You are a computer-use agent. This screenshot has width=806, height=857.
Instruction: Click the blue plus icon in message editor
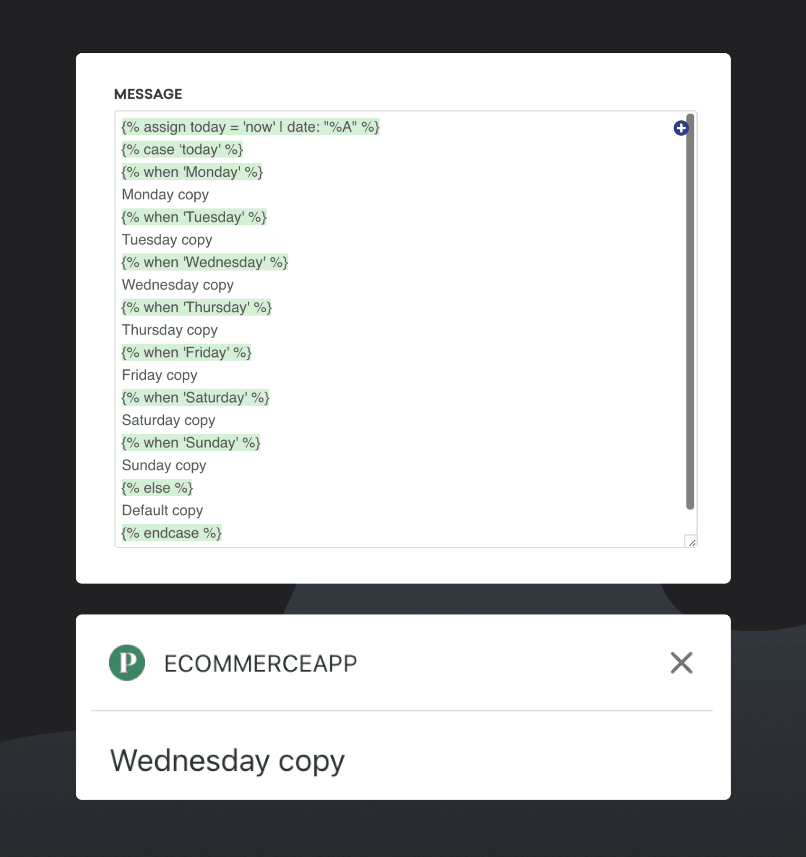pyautogui.click(x=680, y=128)
